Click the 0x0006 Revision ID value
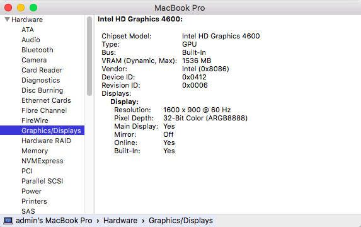This screenshot has width=361, height=227. 195,85
